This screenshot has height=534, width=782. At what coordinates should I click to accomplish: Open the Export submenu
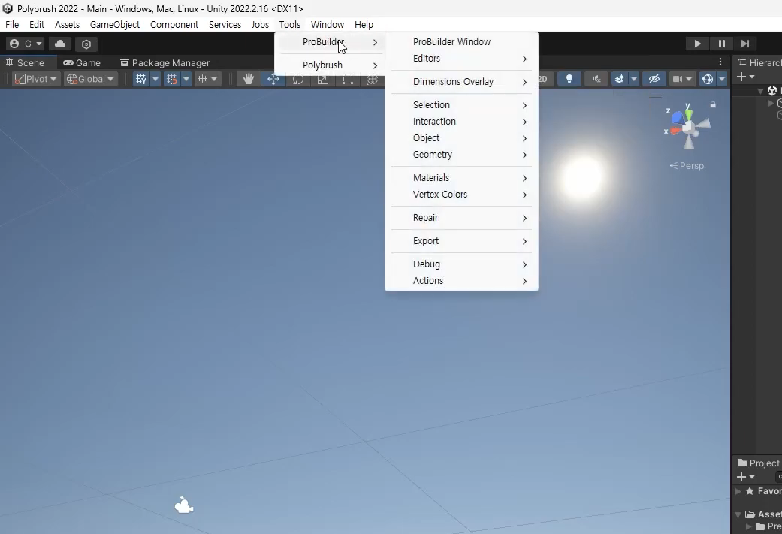pos(461,241)
